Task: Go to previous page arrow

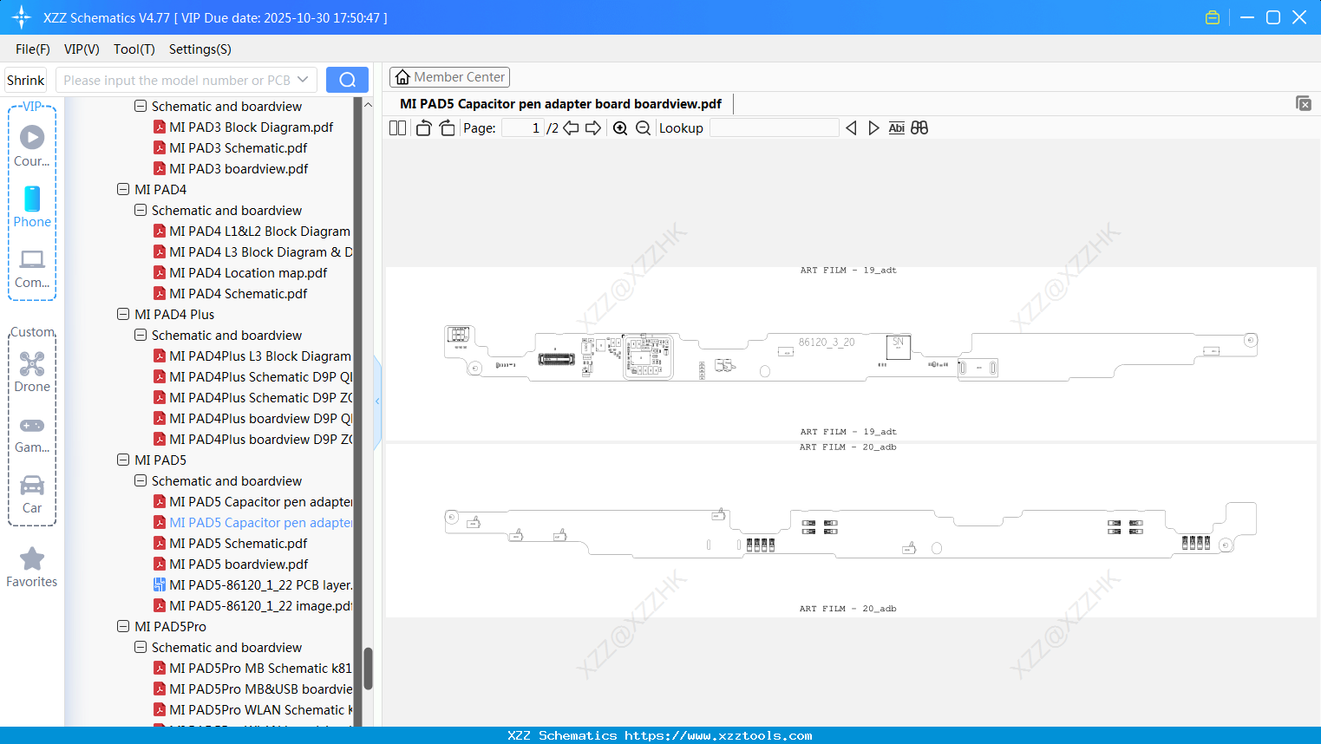Action: tap(571, 128)
